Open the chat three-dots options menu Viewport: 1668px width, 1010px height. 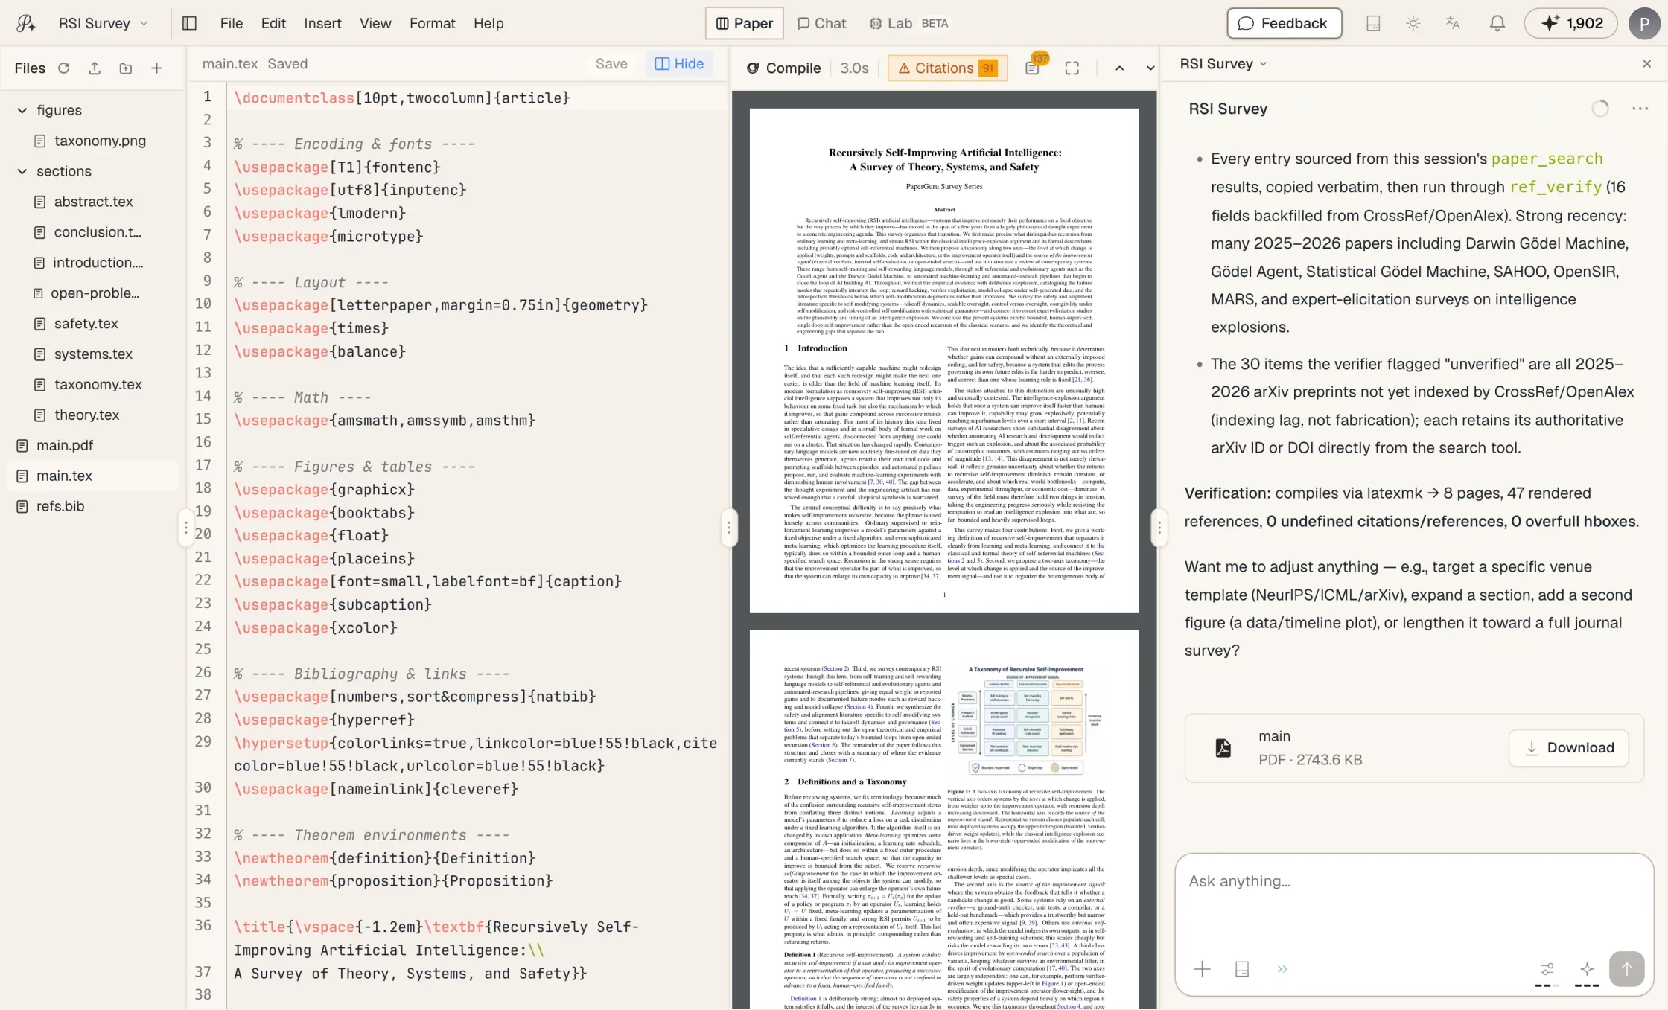(1640, 109)
